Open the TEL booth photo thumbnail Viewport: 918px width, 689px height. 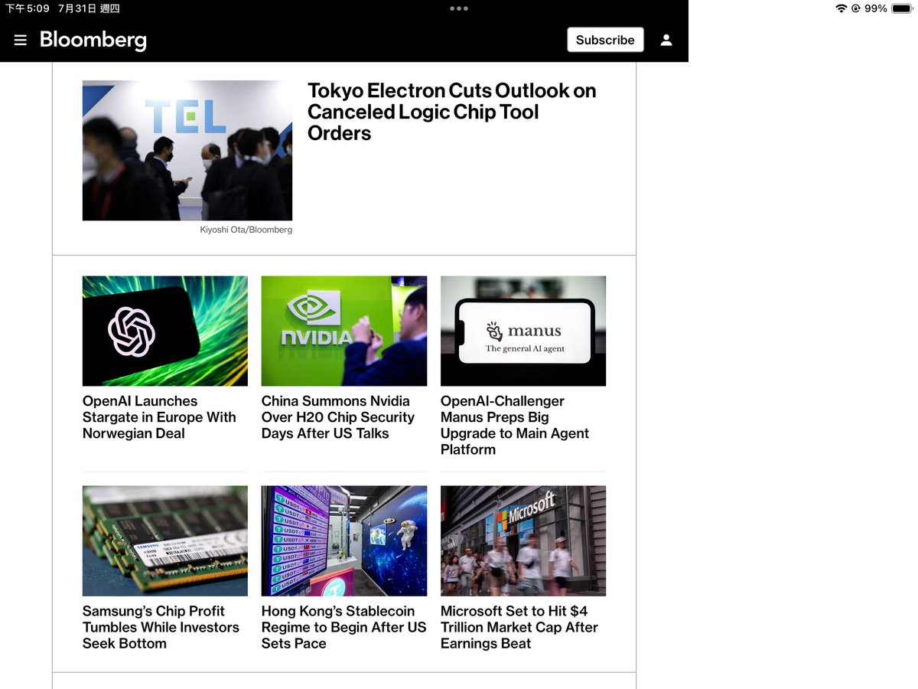187,150
